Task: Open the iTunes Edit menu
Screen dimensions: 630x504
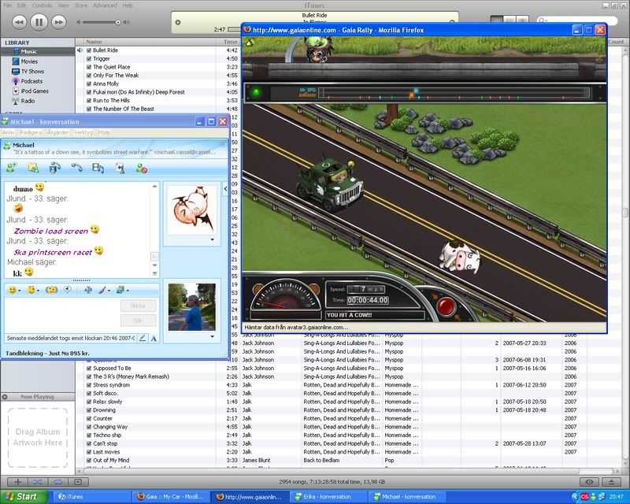Action: click(x=22, y=6)
